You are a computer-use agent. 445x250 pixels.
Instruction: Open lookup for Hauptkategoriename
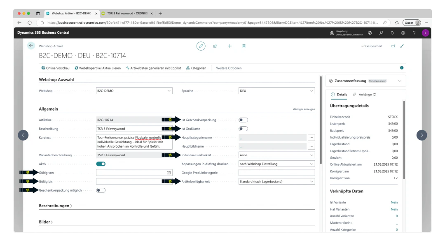pos(311,138)
